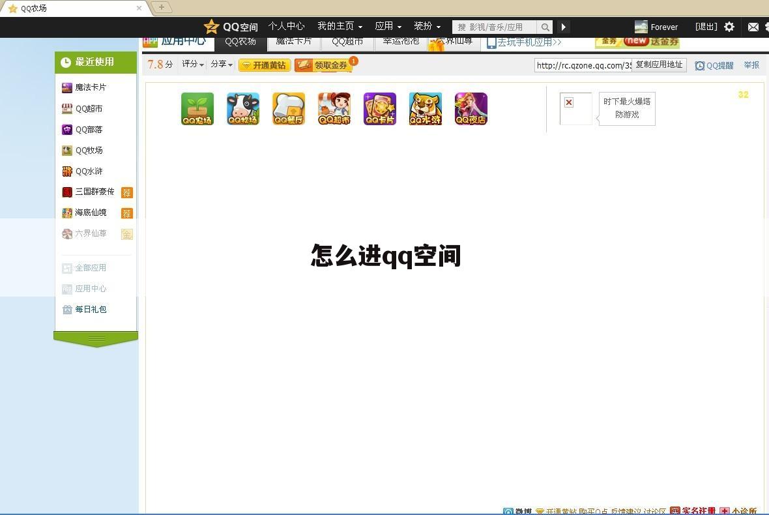Focus the 影视/音乐/应用 search field
The image size is (769, 515).
[x=495, y=27]
